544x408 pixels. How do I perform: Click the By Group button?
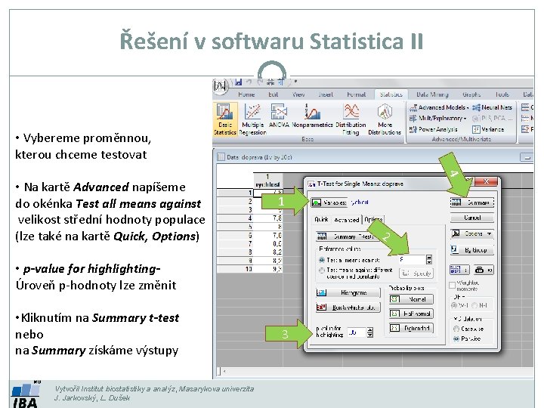coord(471,250)
